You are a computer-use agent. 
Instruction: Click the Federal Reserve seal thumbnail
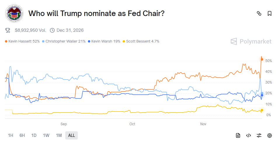tap(15, 13)
